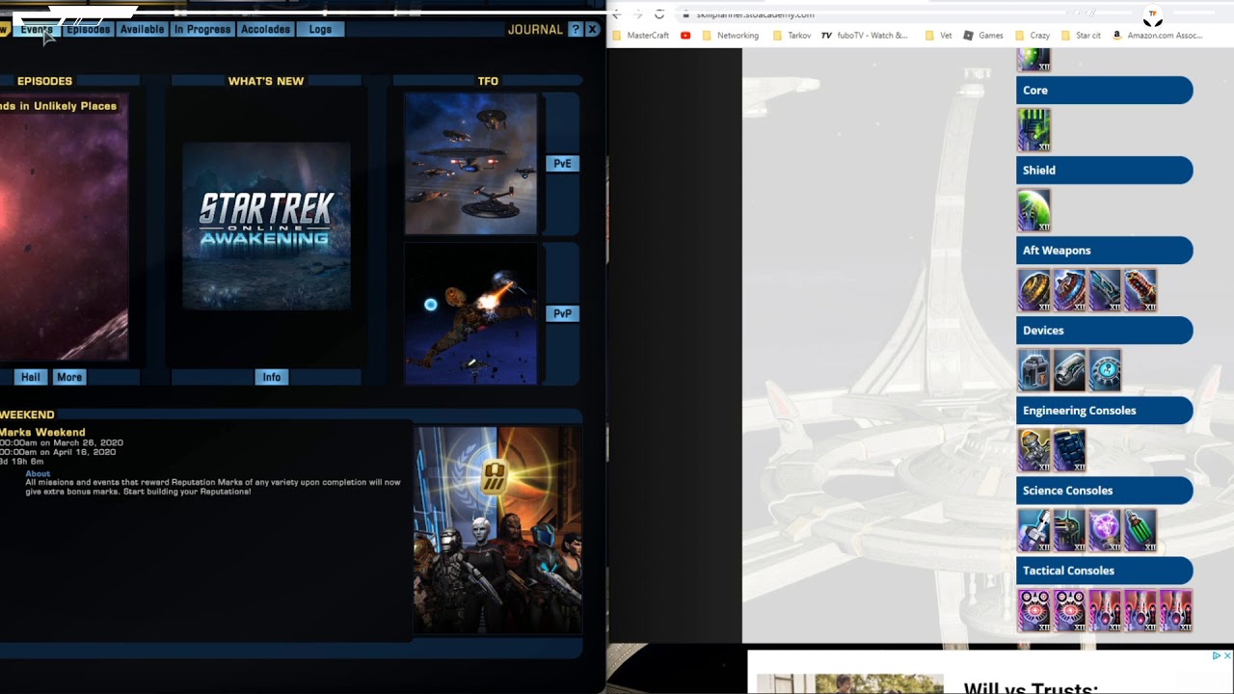Click the YouTube bookmark icon in browser
The width and height of the screenshot is (1234, 694).
pyautogui.click(x=685, y=36)
